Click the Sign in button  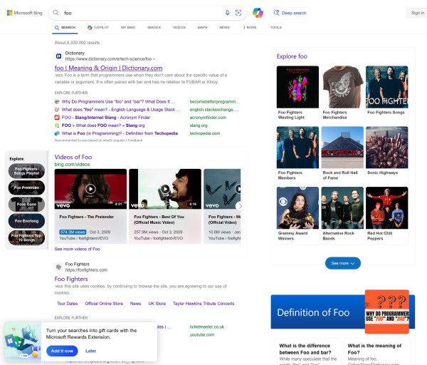tap(417, 13)
